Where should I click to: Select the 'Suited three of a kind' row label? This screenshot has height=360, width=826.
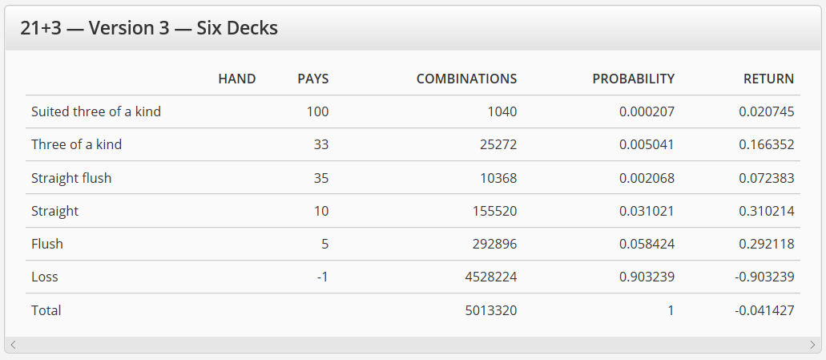[x=96, y=111]
